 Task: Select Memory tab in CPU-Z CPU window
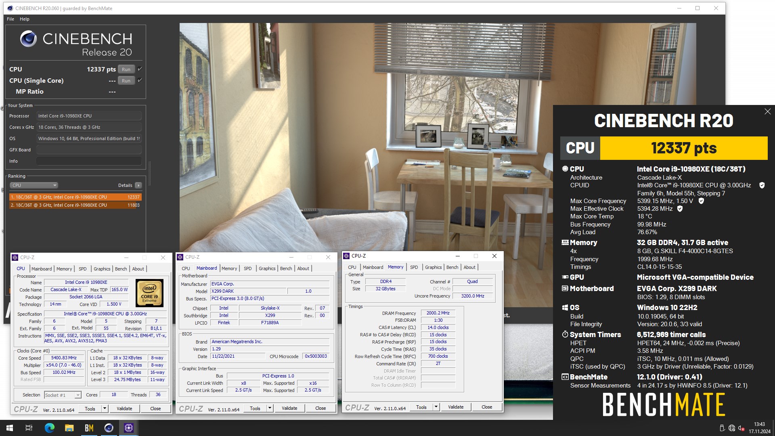tap(64, 269)
